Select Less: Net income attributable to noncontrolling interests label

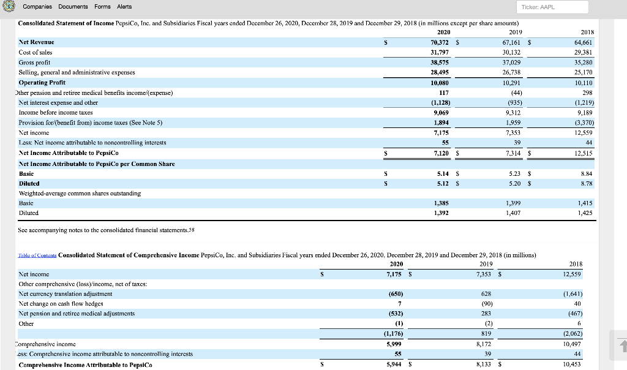(x=92, y=143)
